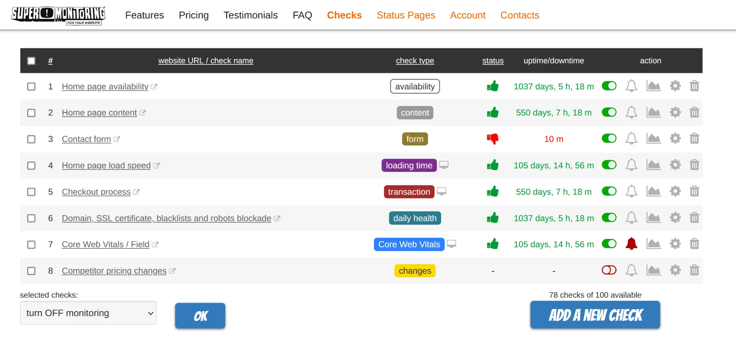The image size is (736, 346).
Task: Tick the select-all checkbox in table header
Action: click(31, 61)
